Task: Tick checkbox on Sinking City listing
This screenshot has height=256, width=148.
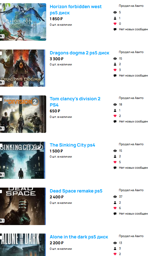Action: click(1, 145)
